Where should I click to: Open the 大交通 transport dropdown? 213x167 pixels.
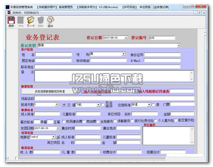98,104
